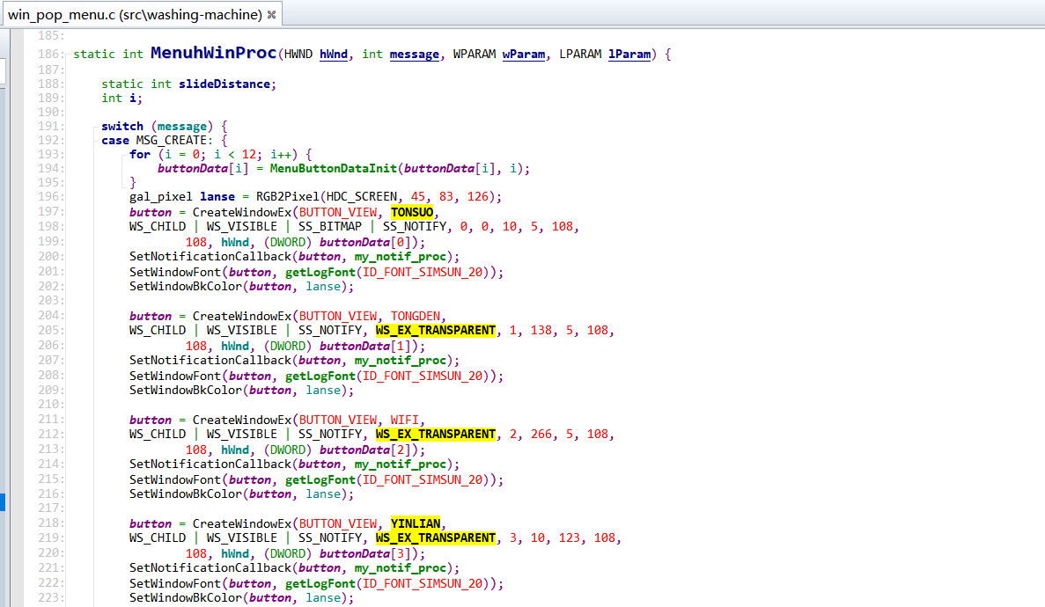This screenshot has width=1045, height=607.
Task: Click the gal_pixel type name
Action: [160, 196]
